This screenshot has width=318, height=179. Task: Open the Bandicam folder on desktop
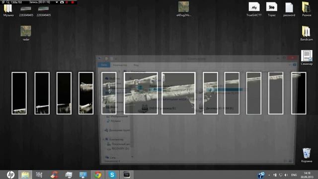click(307, 33)
